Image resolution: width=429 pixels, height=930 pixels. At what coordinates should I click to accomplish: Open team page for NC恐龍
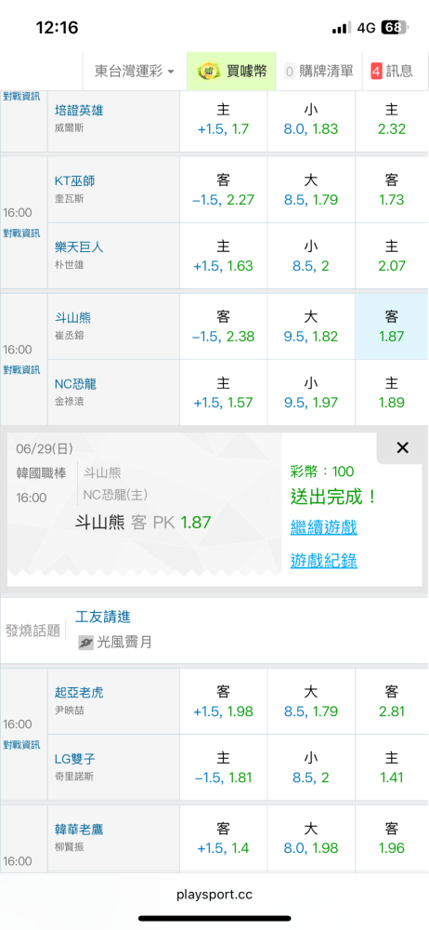(75, 384)
